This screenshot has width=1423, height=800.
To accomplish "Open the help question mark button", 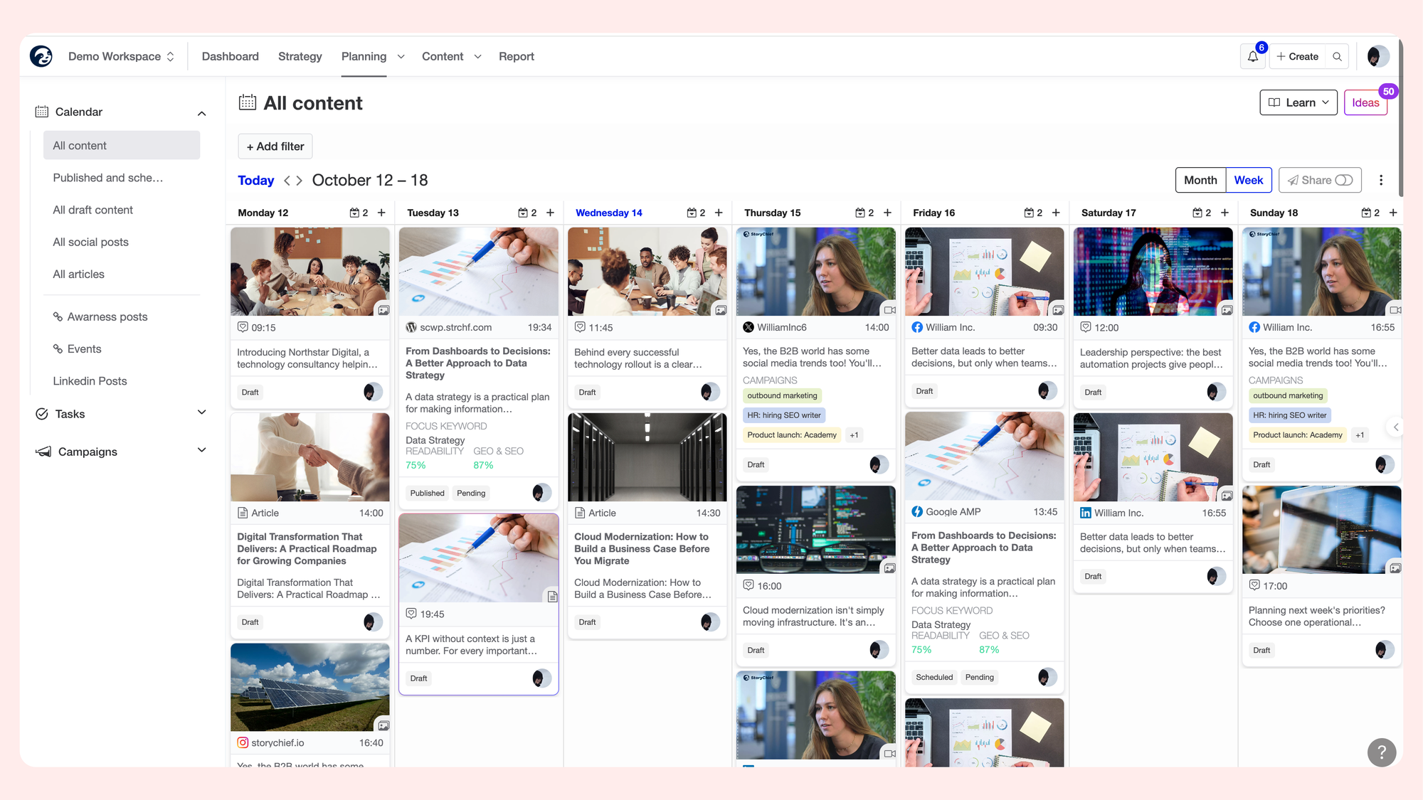I will (x=1381, y=752).
